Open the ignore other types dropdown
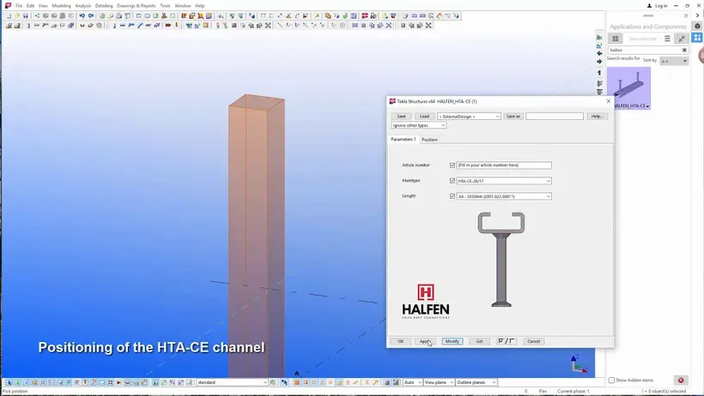Image resolution: width=704 pixels, height=396 pixels. 418,125
